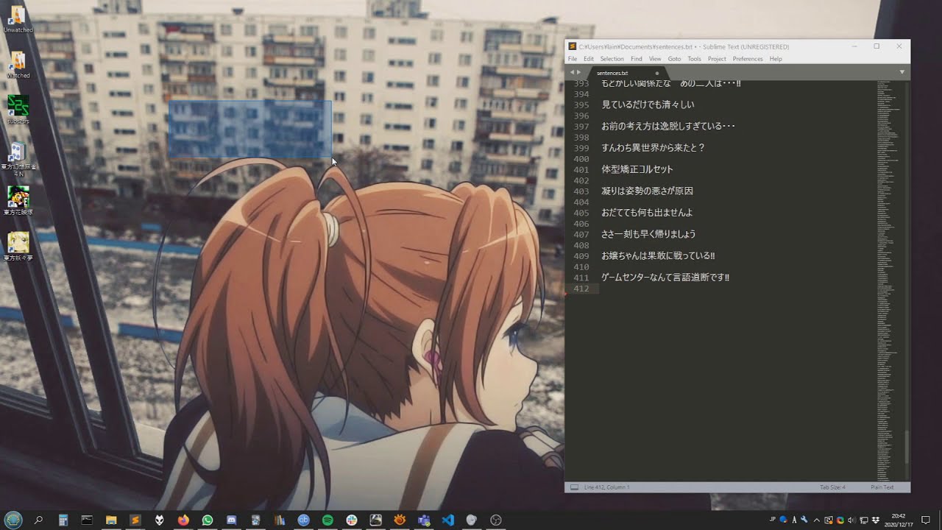Click line 'Line 412, Column 1' status text

[x=606, y=487]
